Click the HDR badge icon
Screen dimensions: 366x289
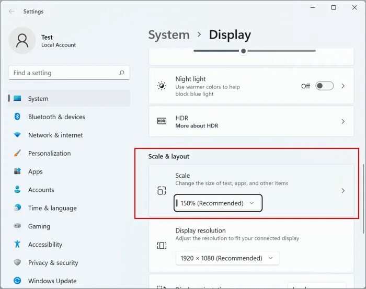pyautogui.click(x=162, y=121)
